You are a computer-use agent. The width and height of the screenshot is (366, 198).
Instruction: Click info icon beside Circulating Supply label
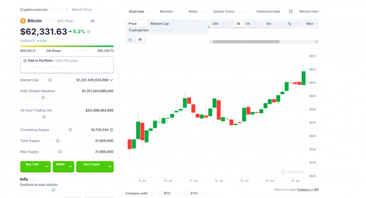coord(70,130)
